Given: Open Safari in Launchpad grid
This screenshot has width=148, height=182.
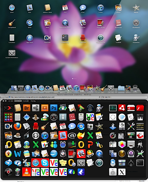Looking at the screenshot, I should pos(12,8).
